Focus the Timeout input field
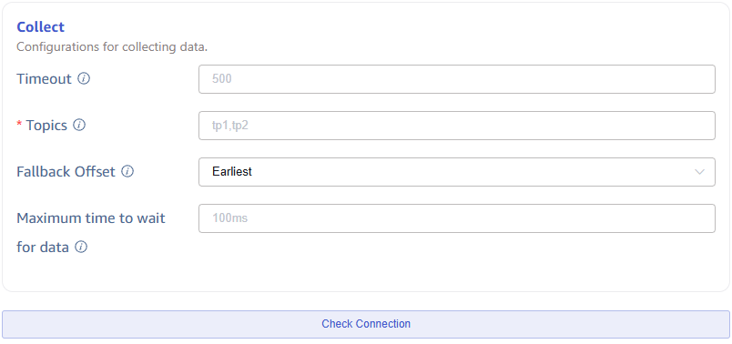The height and width of the screenshot is (344, 732). point(456,79)
